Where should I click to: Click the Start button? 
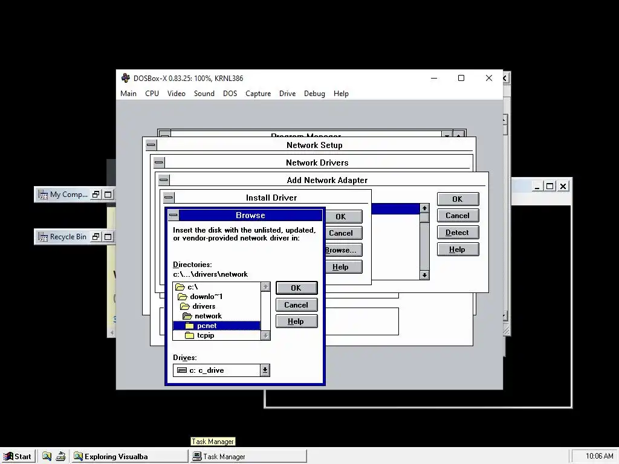click(18, 457)
